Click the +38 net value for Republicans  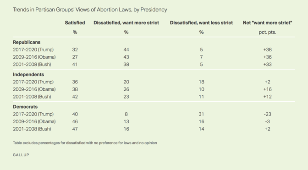[x=267, y=49]
